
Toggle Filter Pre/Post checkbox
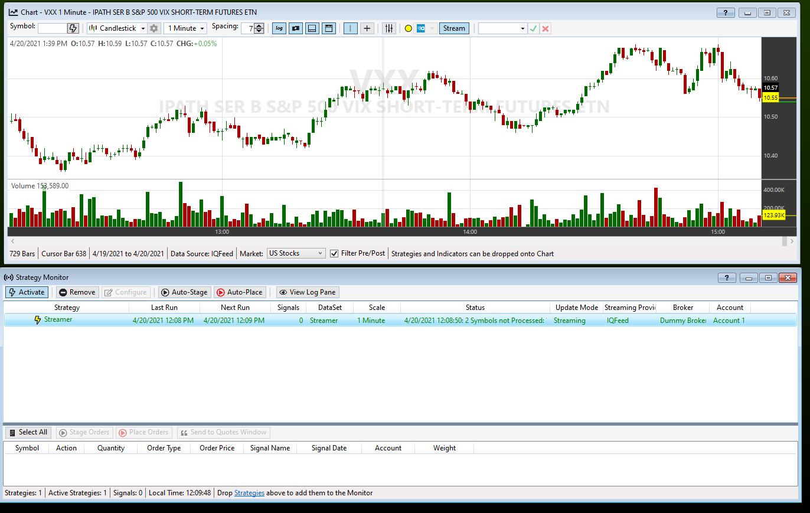click(x=335, y=253)
